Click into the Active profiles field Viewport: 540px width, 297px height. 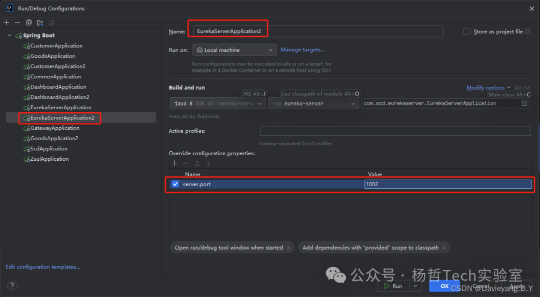click(395, 131)
